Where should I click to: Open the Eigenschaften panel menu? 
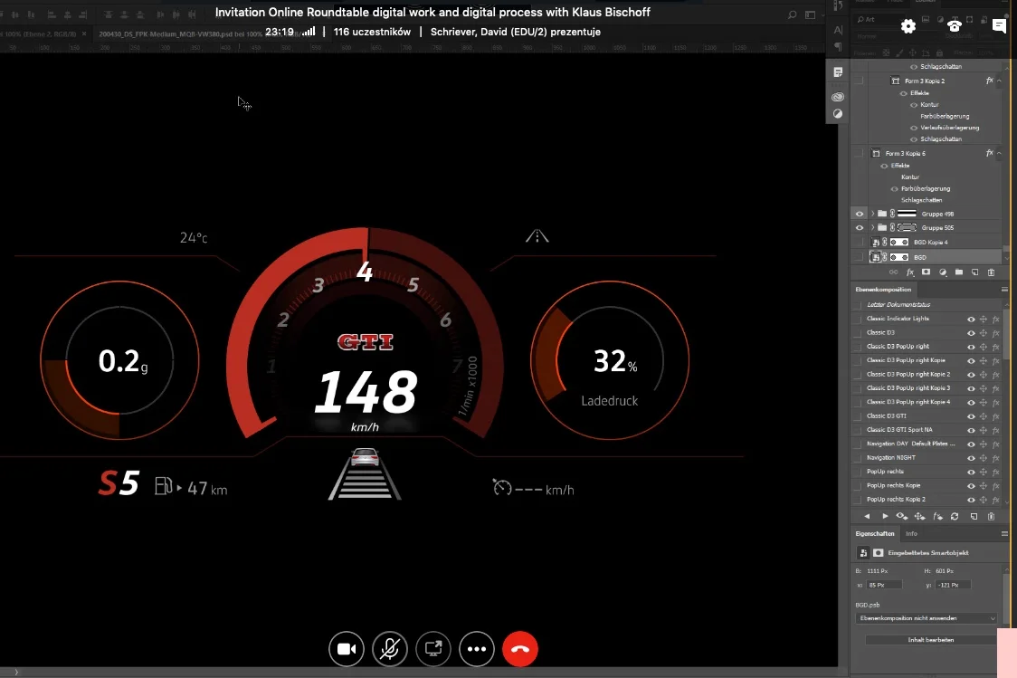pyautogui.click(x=1004, y=533)
